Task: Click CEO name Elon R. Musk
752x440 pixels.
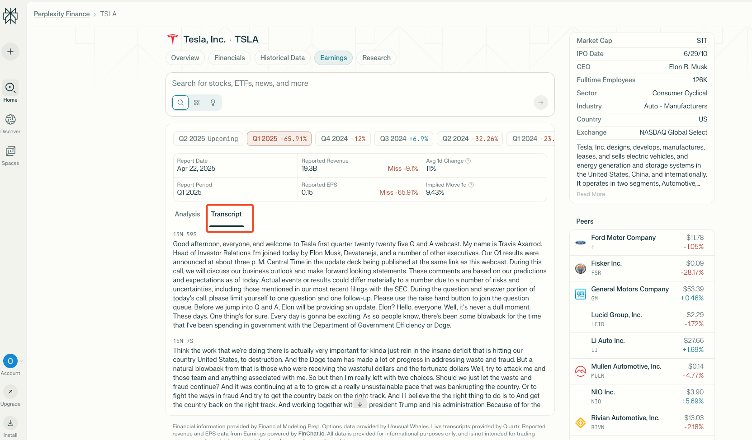Action: click(x=688, y=67)
